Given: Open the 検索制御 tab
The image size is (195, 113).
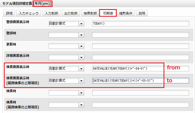Looking at the screenshot, I should [x=90, y=13].
